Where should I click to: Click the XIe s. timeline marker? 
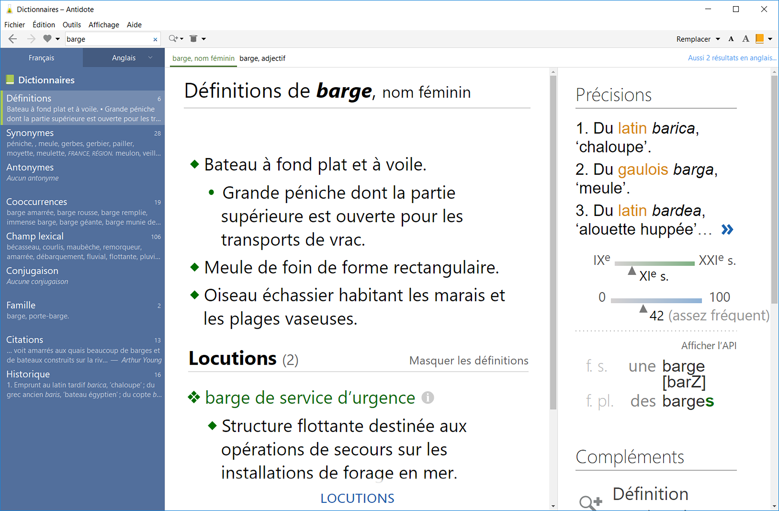pyautogui.click(x=632, y=271)
